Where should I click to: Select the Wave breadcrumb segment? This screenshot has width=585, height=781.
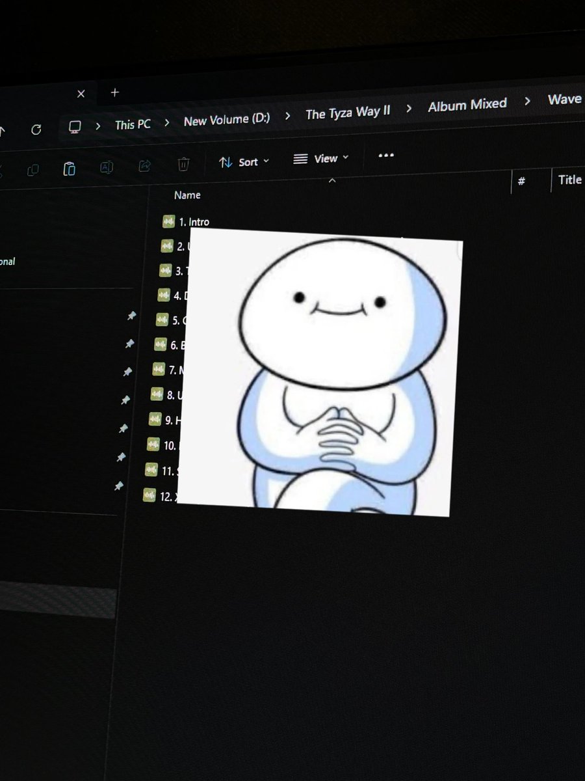click(x=564, y=99)
